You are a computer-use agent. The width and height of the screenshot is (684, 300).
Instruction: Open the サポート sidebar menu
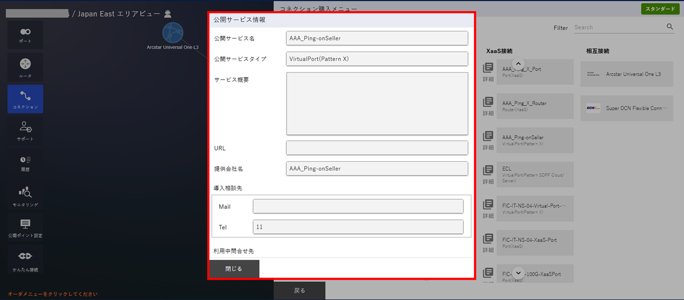coord(25,131)
